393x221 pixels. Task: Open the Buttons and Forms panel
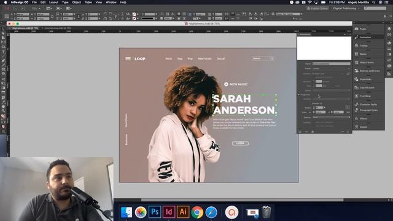368,71
